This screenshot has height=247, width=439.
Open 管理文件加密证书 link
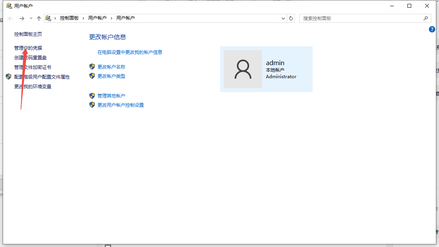click(33, 67)
